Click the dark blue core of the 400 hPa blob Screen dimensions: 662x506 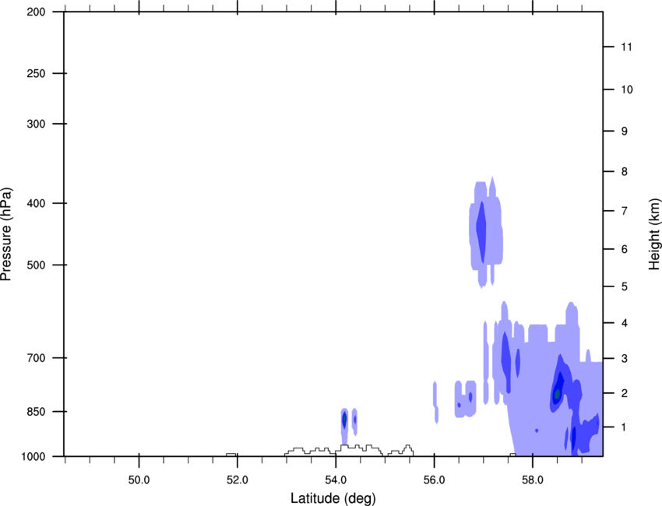[x=481, y=232]
